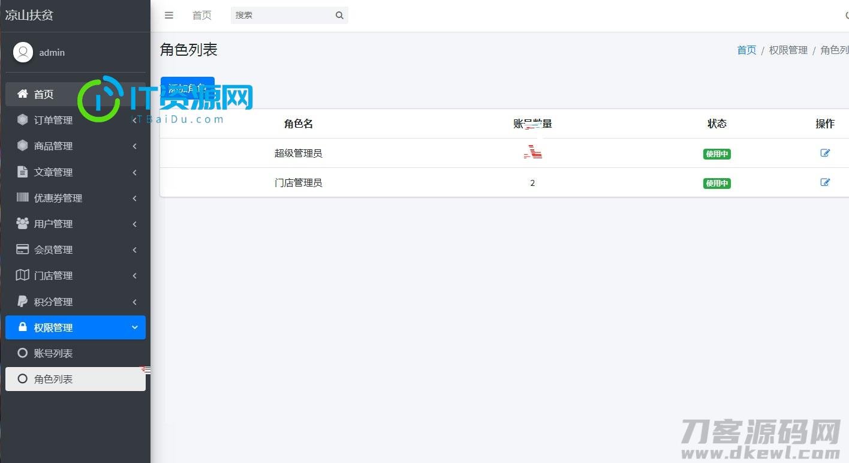
Task: Click the 状态 column header
Action: [x=717, y=124]
